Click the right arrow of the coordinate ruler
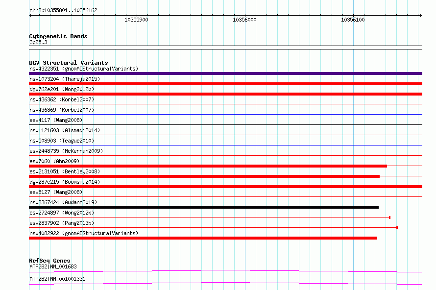The height and width of the screenshot is (290, 436). point(420,15)
